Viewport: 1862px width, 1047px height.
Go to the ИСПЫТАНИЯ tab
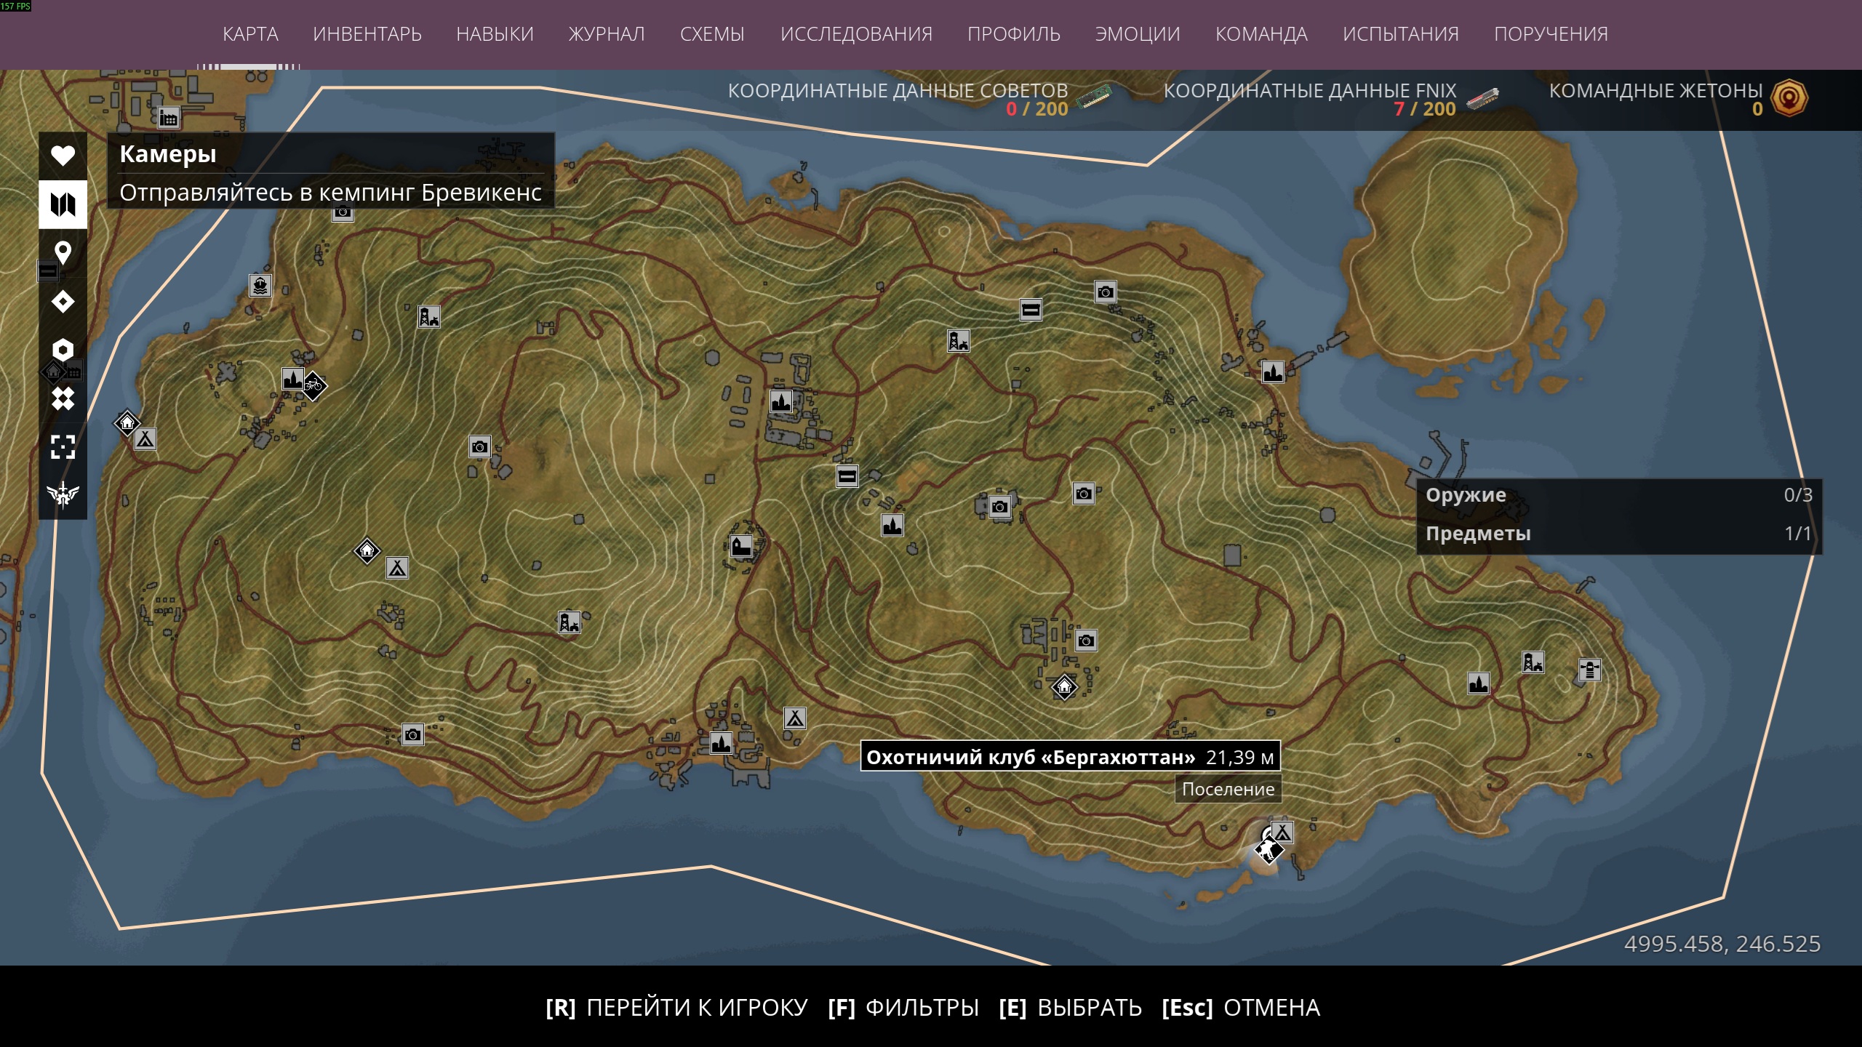[1401, 34]
